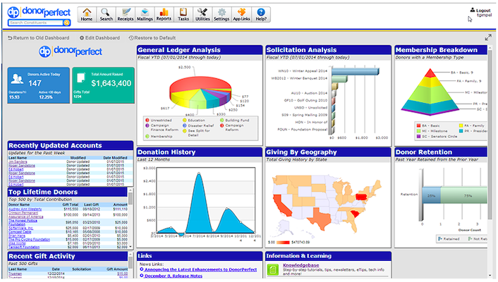Click the WN10 Winter Appeal 2014 bar

tap(355, 71)
